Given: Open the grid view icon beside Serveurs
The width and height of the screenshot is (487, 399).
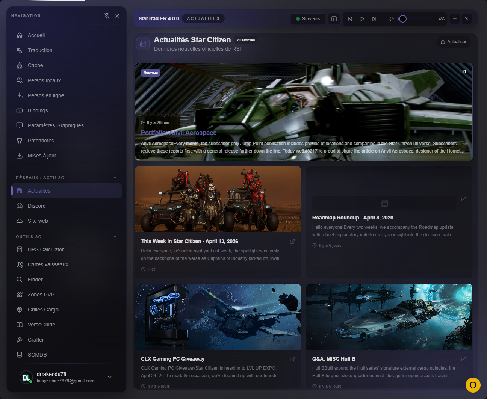Looking at the screenshot, I should click(x=334, y=18).
